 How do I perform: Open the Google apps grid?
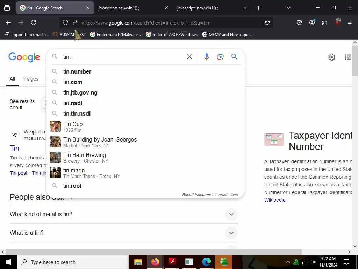click(348, 57)
